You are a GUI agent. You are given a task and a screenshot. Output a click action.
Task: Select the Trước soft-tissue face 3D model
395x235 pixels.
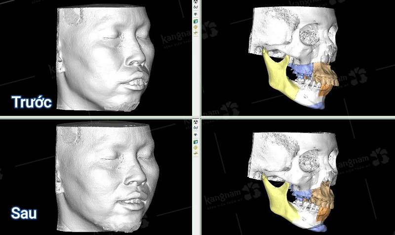click(105, 58)
